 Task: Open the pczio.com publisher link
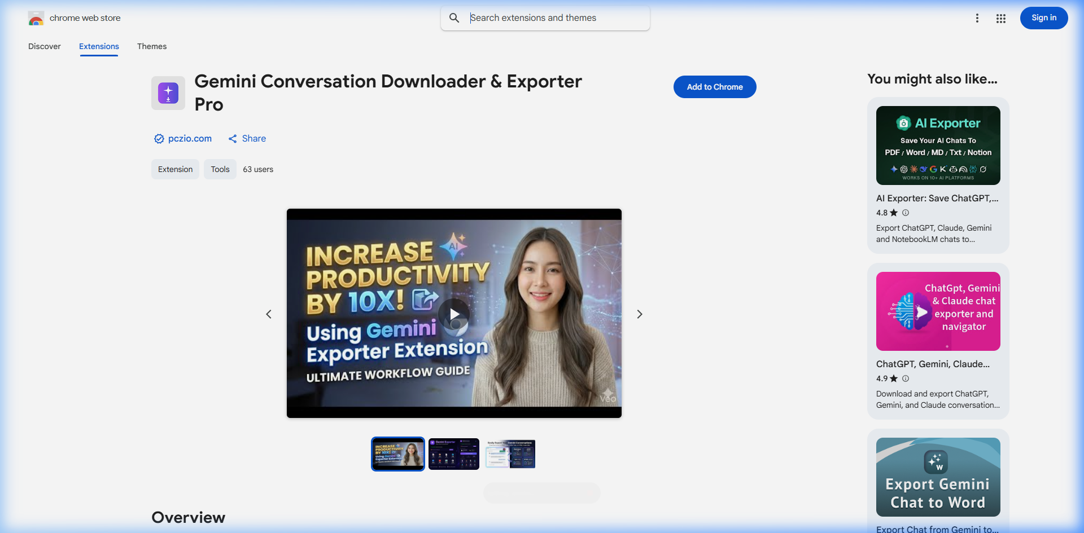tap(190, 139)
